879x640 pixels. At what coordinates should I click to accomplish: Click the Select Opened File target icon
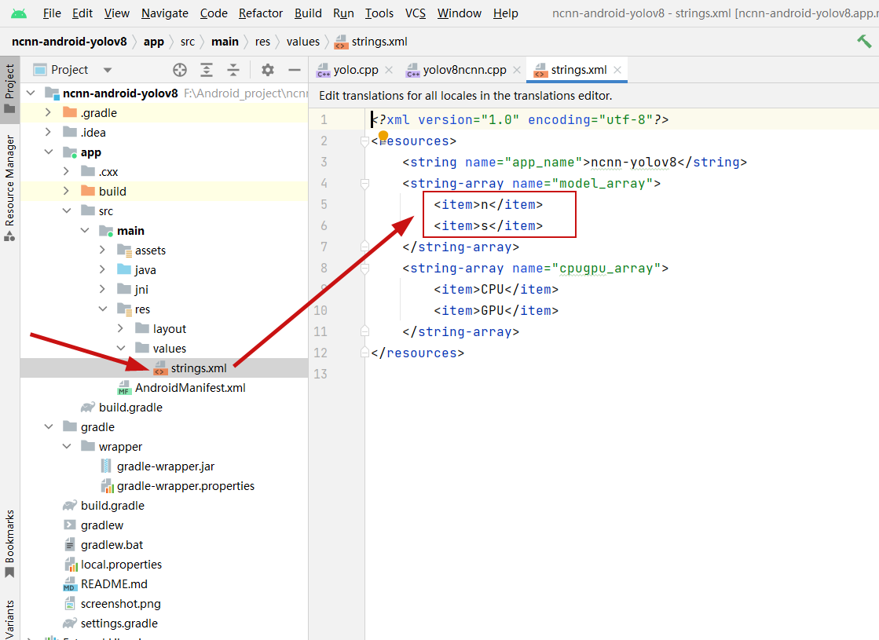(179, 70)
